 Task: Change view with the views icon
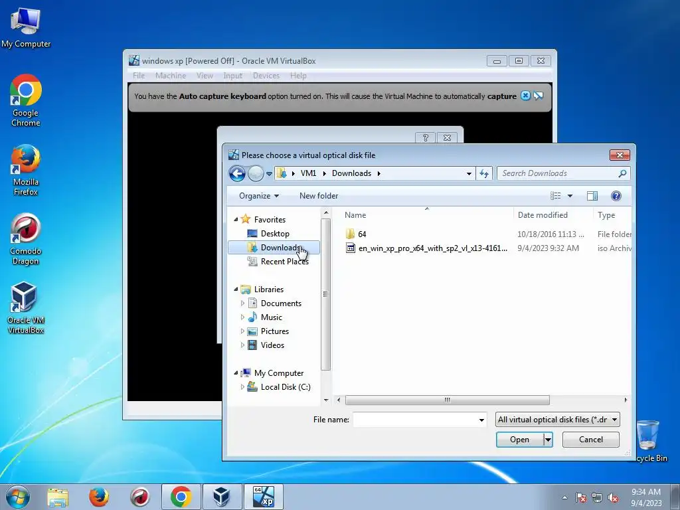[556, 196]
